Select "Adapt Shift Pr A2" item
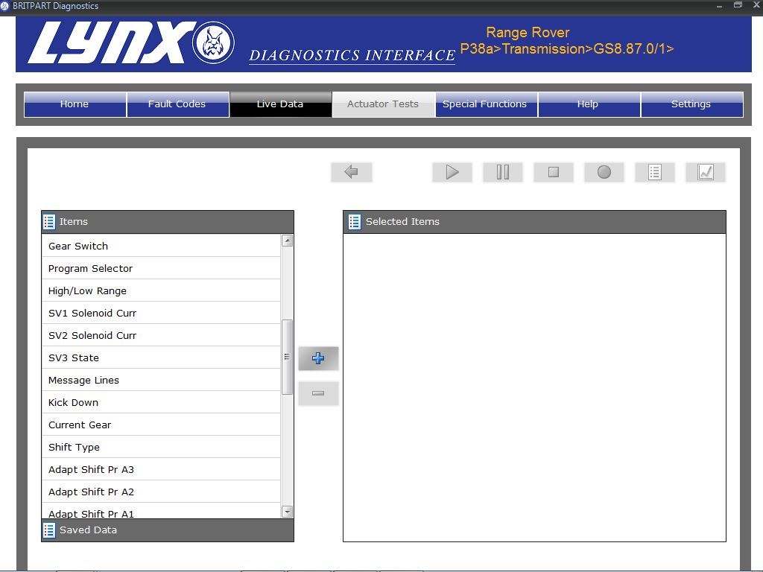Image resolution: width=763 pixels, height=572 pixels. [161, 492]
